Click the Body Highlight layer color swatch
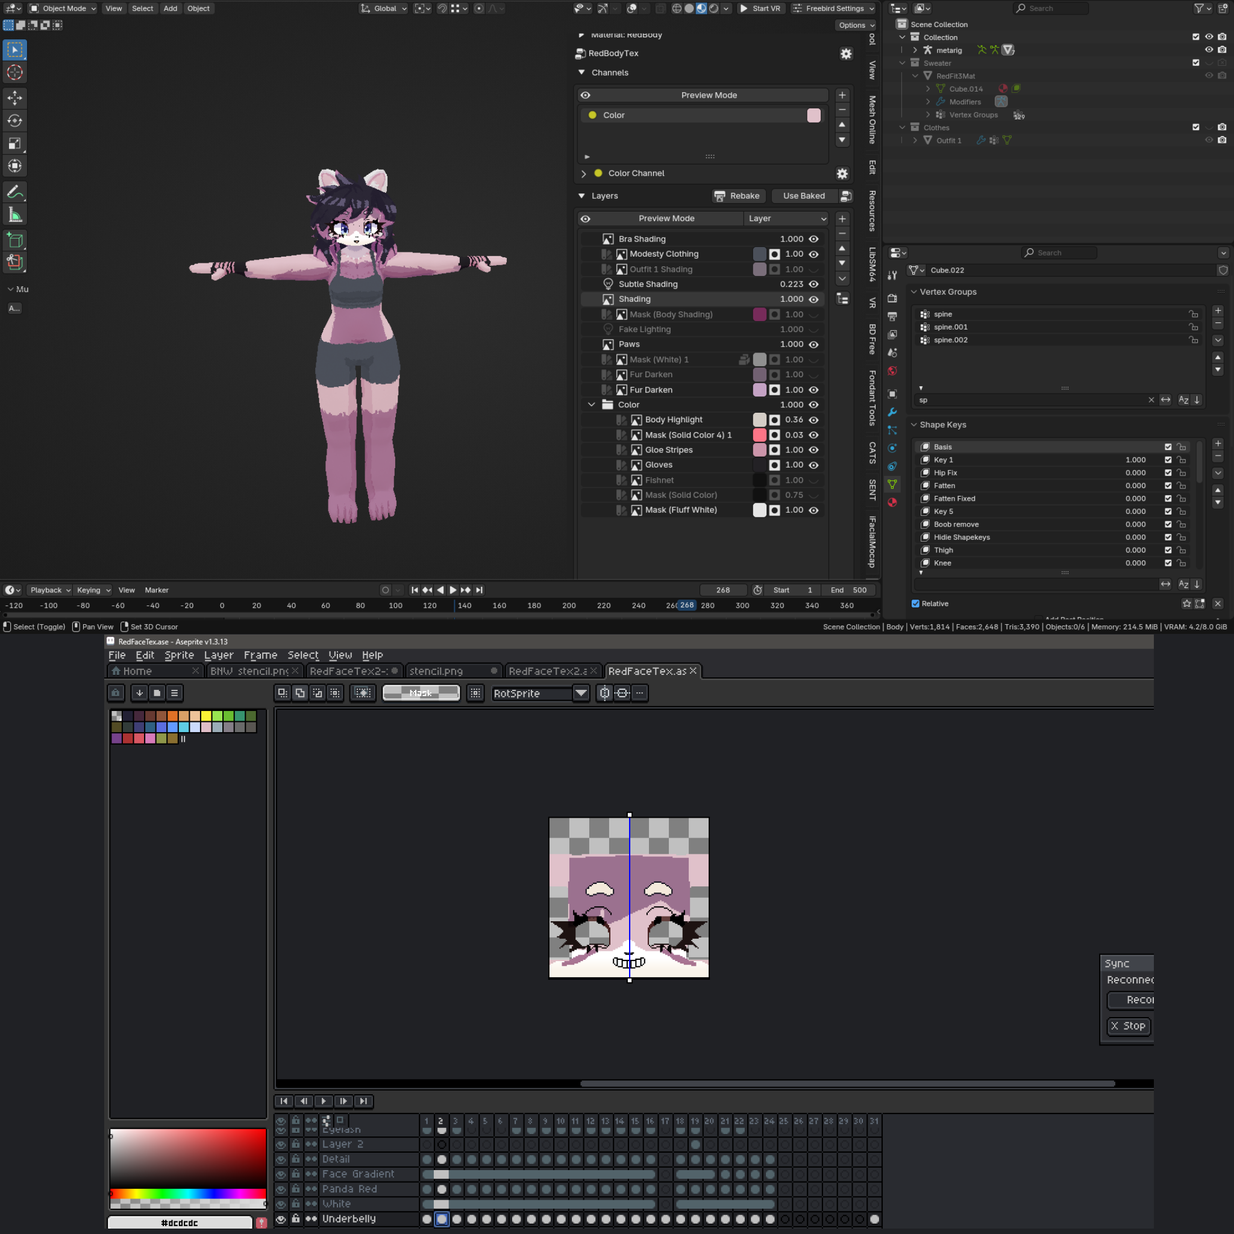The height and width of the screenshot is (1234, 1234). (x=759, y=419)
